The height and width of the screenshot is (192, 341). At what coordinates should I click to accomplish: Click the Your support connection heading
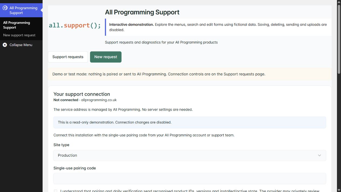(82, 94)
